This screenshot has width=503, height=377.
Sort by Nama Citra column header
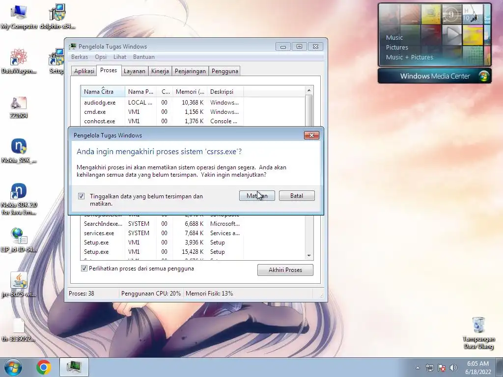103,92
